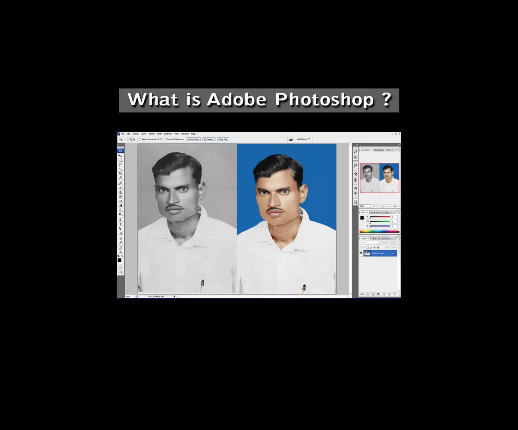This screenshot has height=430, width=518.
Task: Switch to the Histogram tab
Action: pos(379,150)
